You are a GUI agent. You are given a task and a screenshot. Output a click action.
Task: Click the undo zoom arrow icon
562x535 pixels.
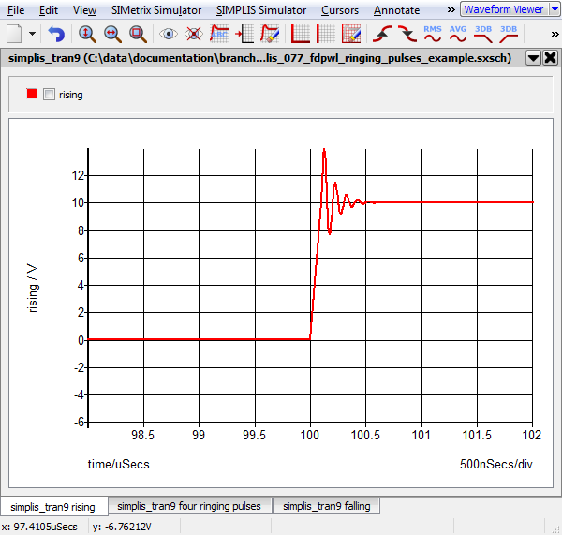(57, 34)
